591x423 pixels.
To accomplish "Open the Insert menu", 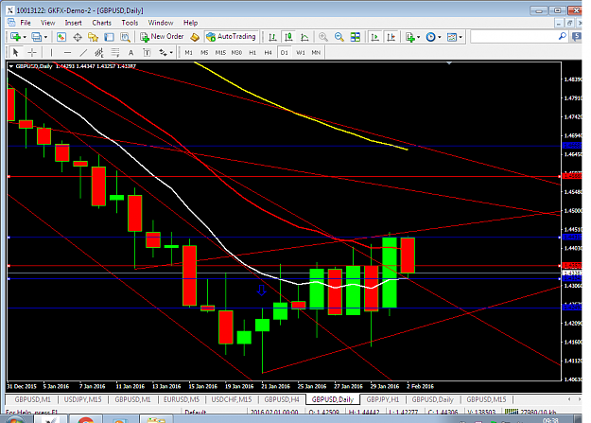I will coord(73,23).
